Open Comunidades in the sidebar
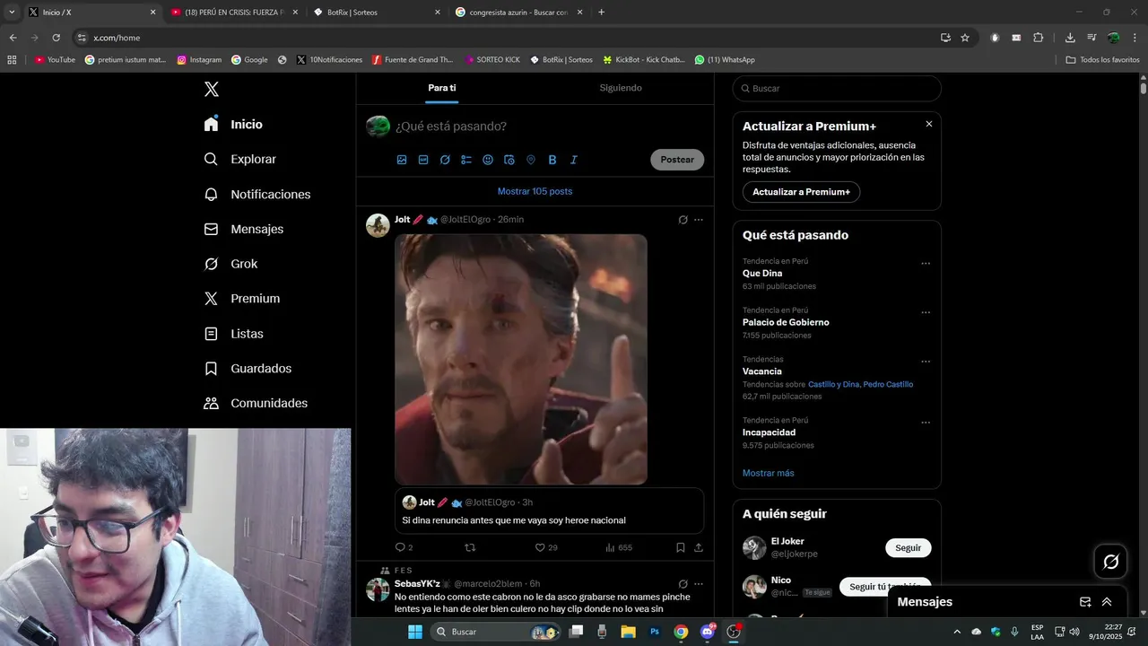 coord(256,403)
